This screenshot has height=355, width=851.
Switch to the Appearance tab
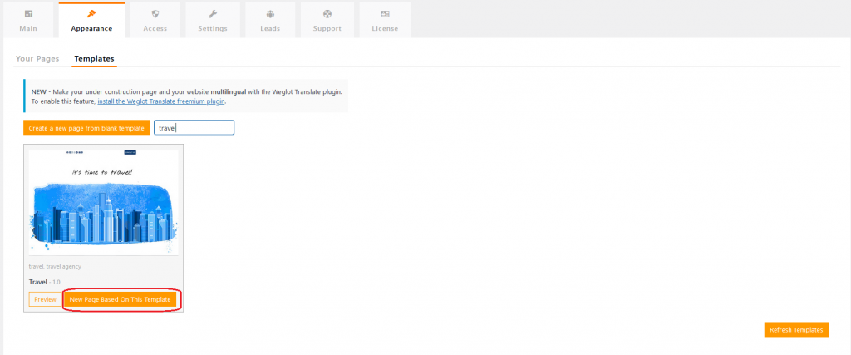pyautogui.click(x=91, y=21)
